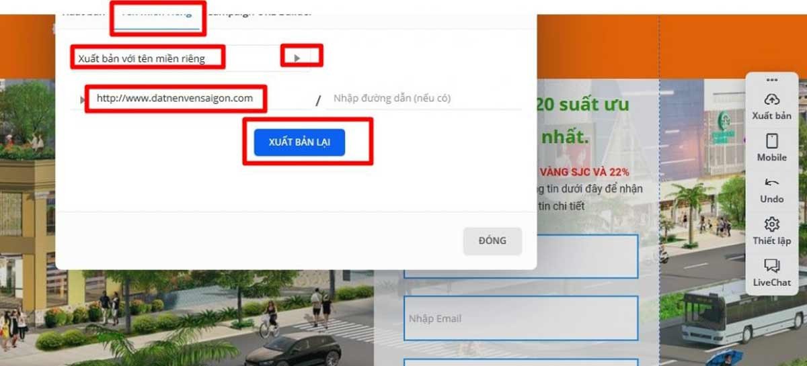Screen dimensions: 807x366
Task: Click the blue XUẤT BẢN LẠI button
Action: pyautogui.click(x=299, y=142)
